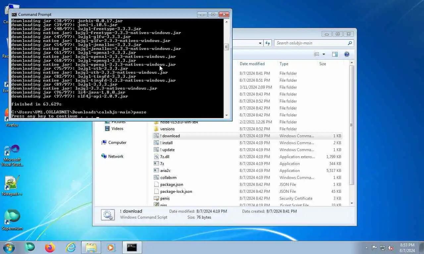Select the versions folder

[x=167, y=129]
